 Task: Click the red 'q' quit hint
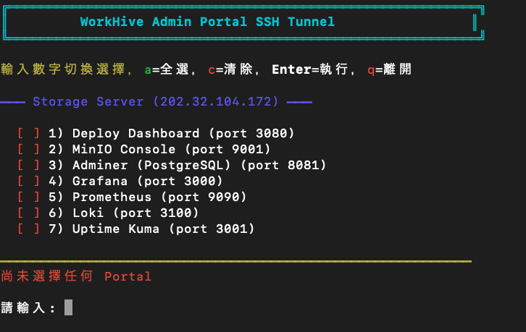(x=371, y=70)
